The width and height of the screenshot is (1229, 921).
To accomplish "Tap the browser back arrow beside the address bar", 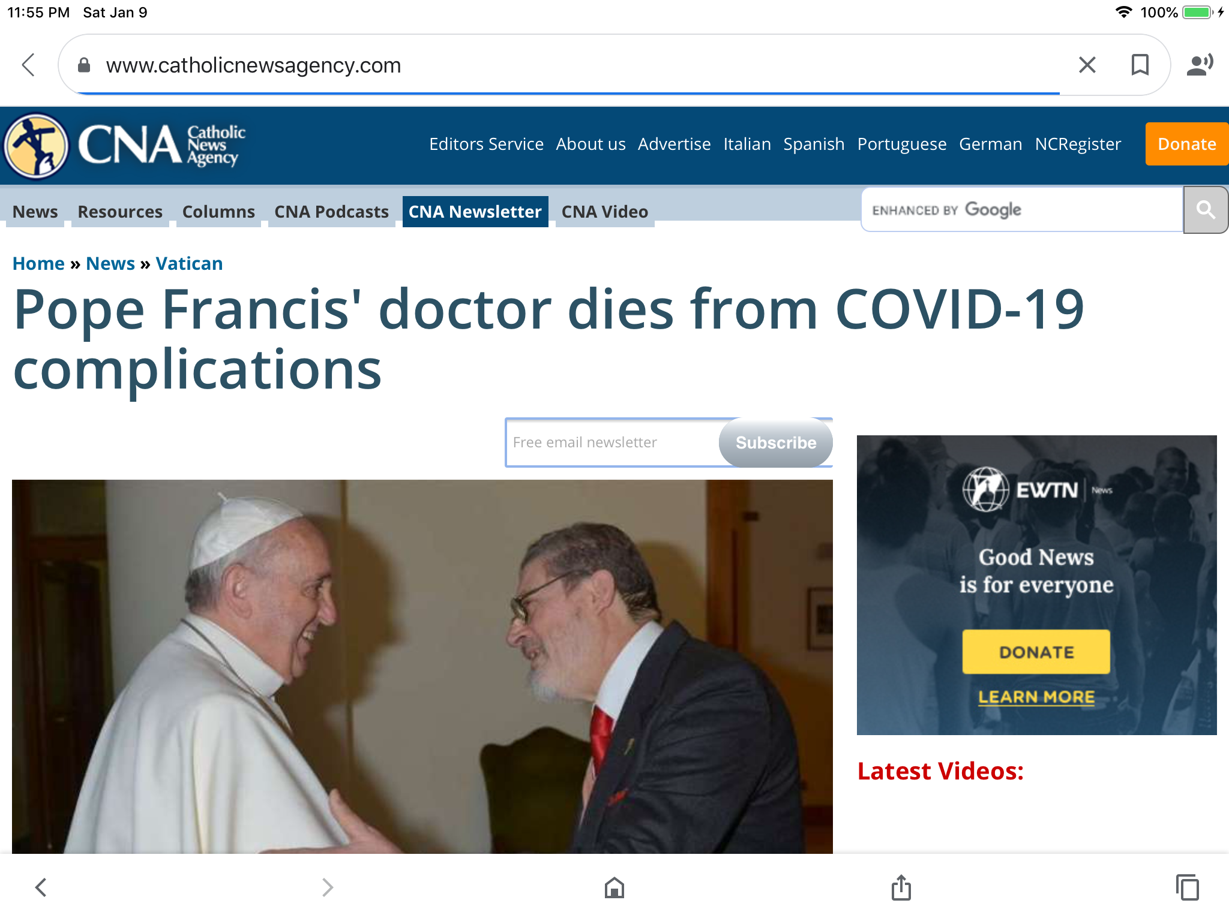I will coord(29,65).
